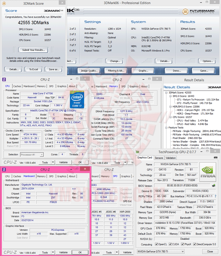Click the Futuremark Corporation logo

tap(199, 11)
